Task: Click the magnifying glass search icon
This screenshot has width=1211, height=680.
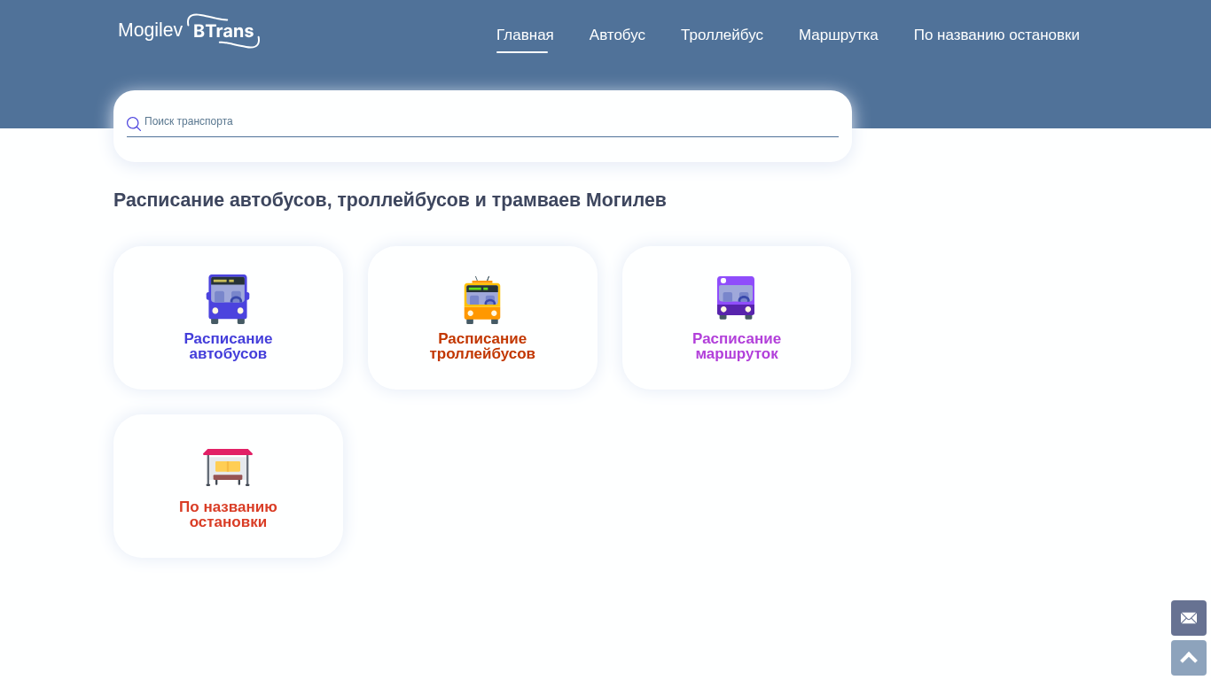Action: click(x=133, y=124)
